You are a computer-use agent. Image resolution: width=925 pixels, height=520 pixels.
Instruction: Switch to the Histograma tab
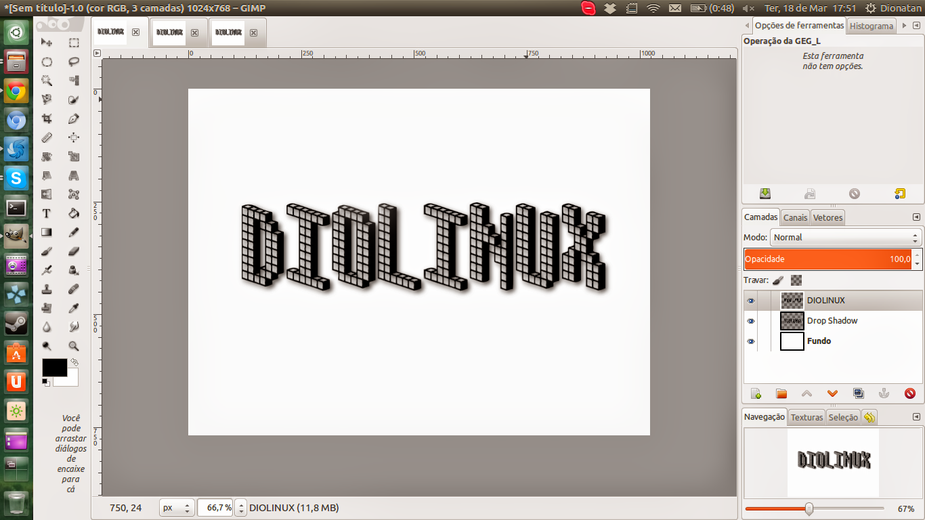pos(872,26)
